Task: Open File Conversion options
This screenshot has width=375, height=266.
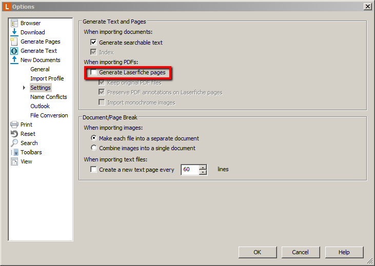Action: click(49, 115)
